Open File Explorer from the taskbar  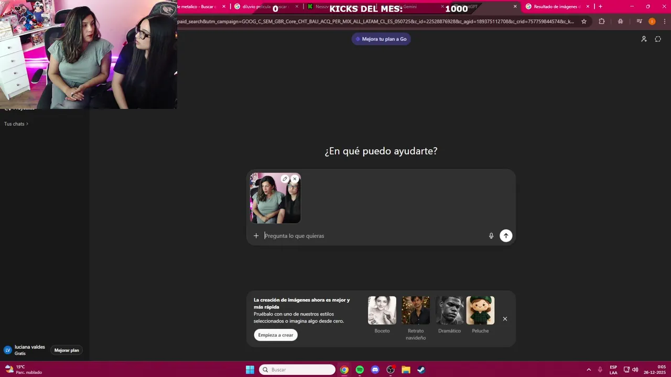pos(406,370)
